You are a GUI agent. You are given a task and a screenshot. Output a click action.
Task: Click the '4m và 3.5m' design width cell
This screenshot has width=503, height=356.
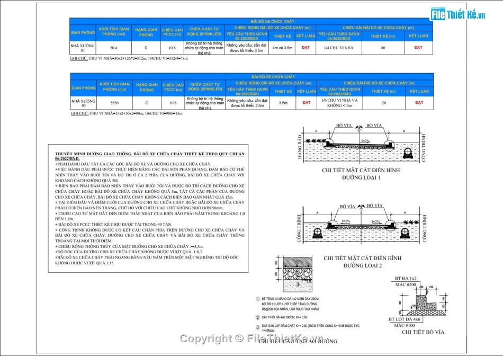[282, 48]
